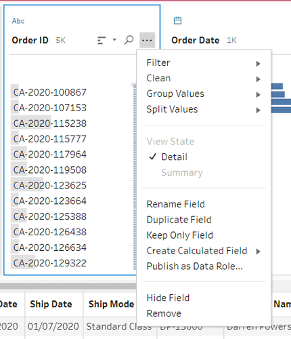Click the Order ID field name

[x=30, y=41]
